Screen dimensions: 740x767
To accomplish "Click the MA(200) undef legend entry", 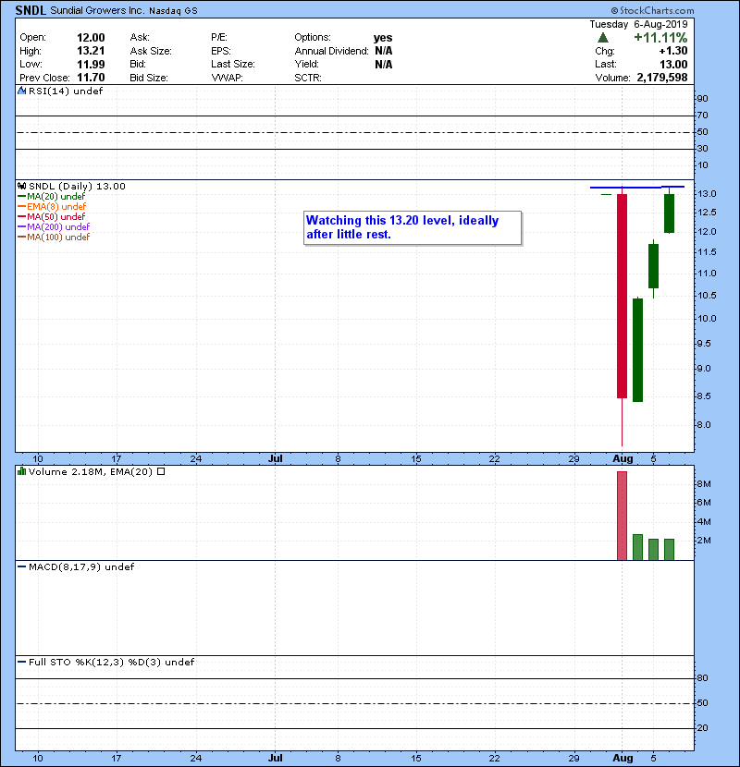I will coord(54,226).
